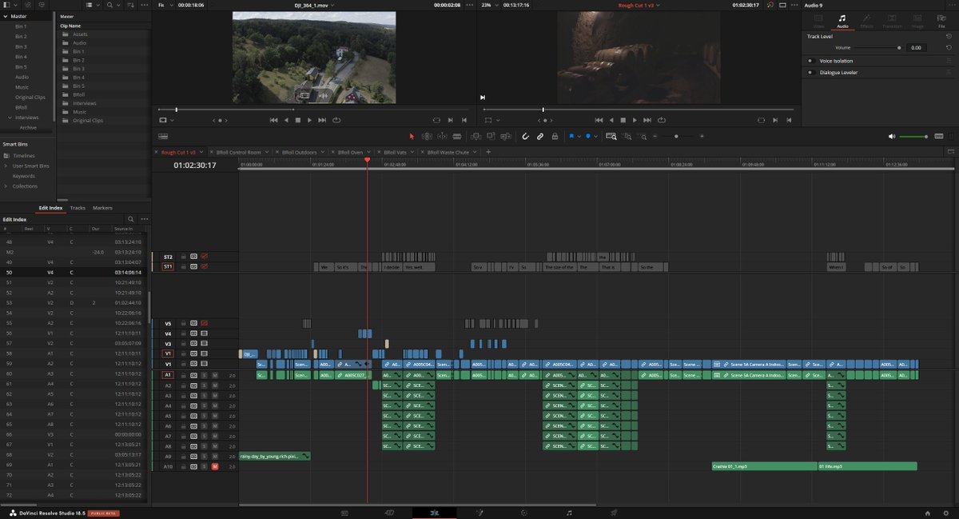Viewport: 959px width, 519px height.
Task: Play the timeline viewer forward
Action: 635,120
